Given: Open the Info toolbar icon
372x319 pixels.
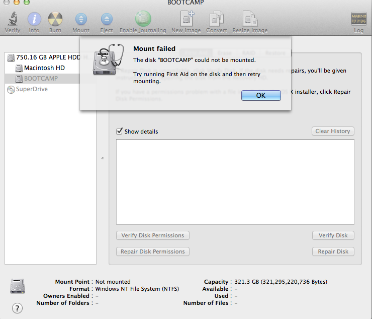Looking at the screenshot, I should pyautogui.click(x=34, y=19).
